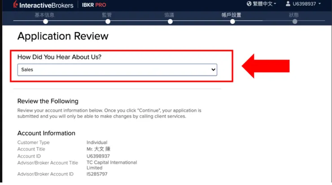
Task: Click the progress dot under 帳戶設置
Action: click(x=232, y=22)
